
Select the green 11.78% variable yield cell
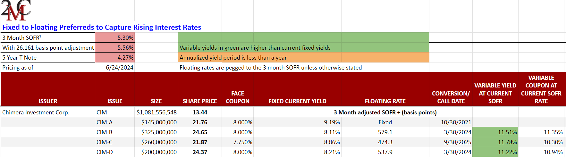(x=495, y=142)
